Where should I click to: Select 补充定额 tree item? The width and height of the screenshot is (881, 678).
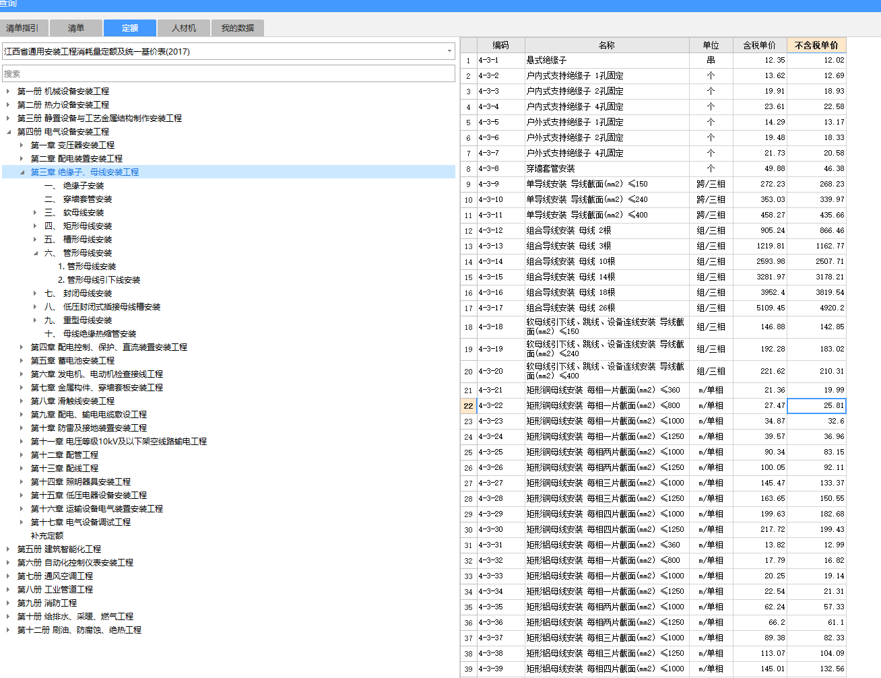[x=46, y=535]
